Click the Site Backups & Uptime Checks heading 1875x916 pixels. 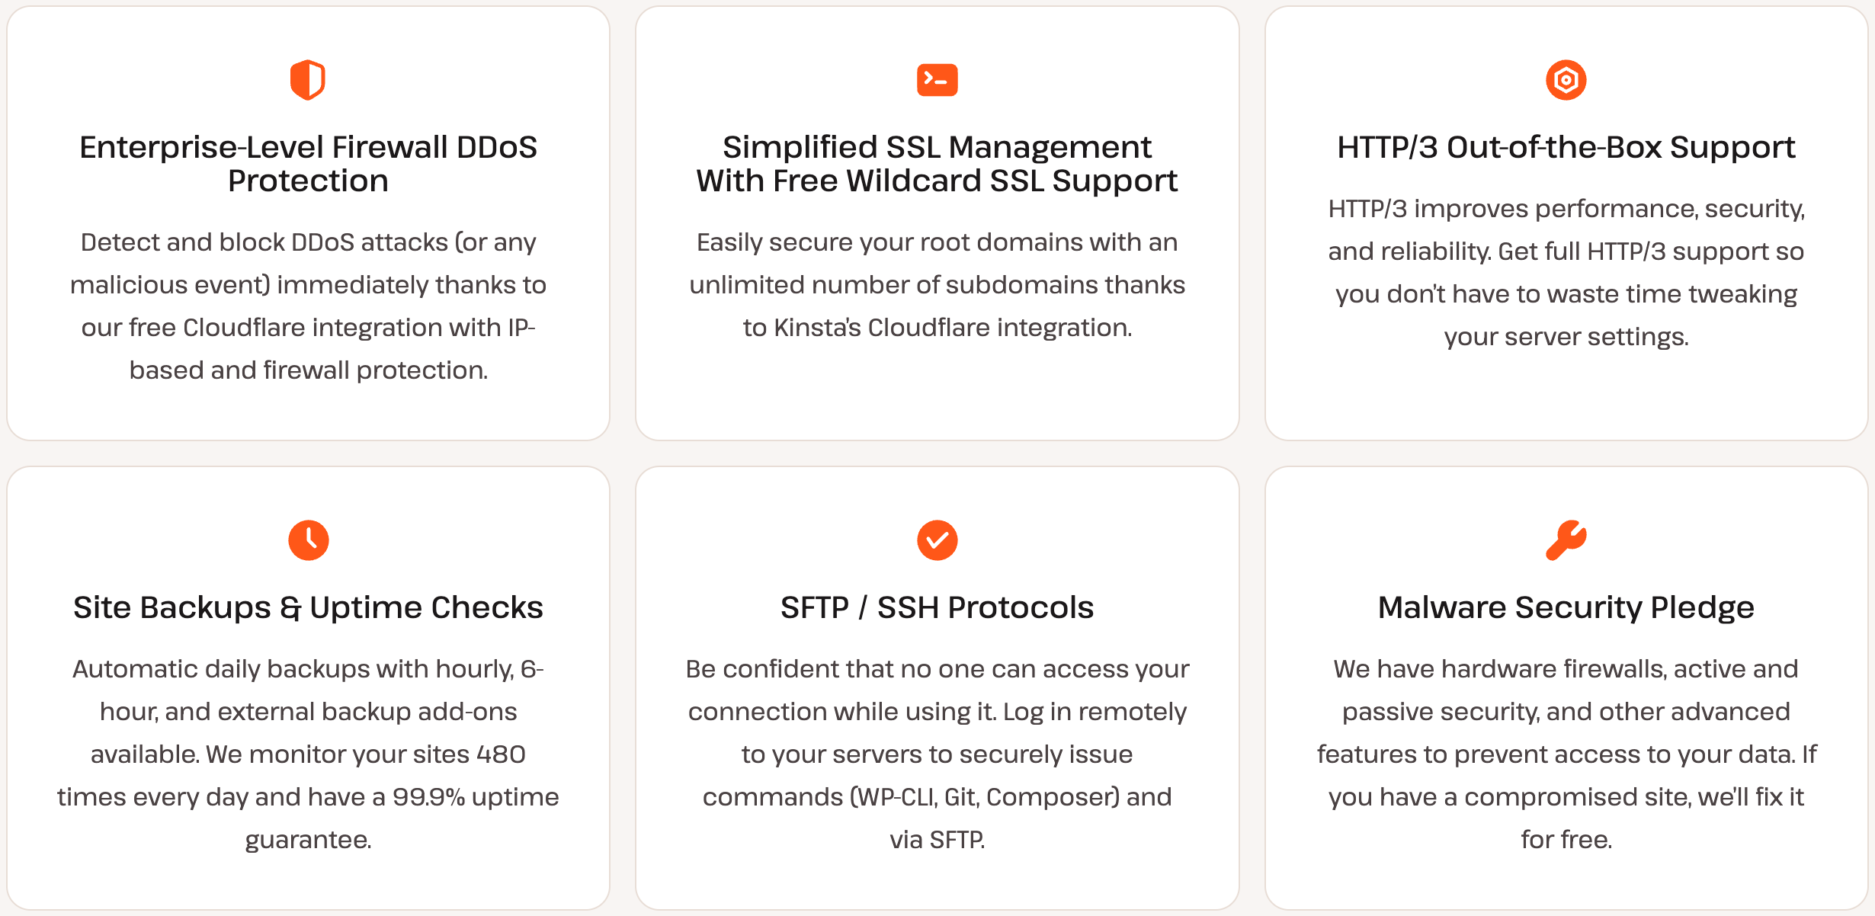[x=308, y=607]
